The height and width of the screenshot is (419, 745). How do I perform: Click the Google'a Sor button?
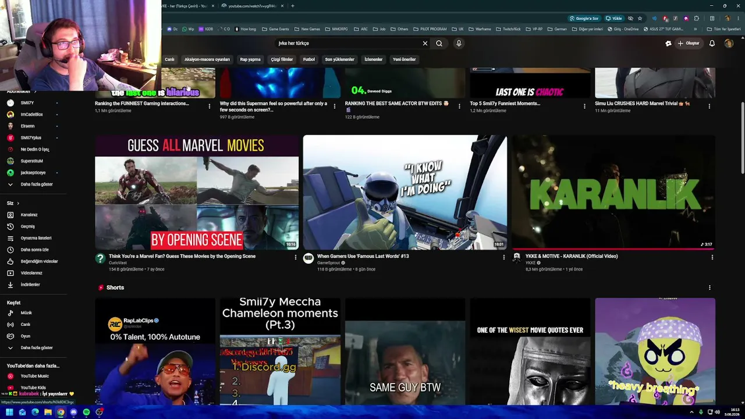tap(584, 18)
